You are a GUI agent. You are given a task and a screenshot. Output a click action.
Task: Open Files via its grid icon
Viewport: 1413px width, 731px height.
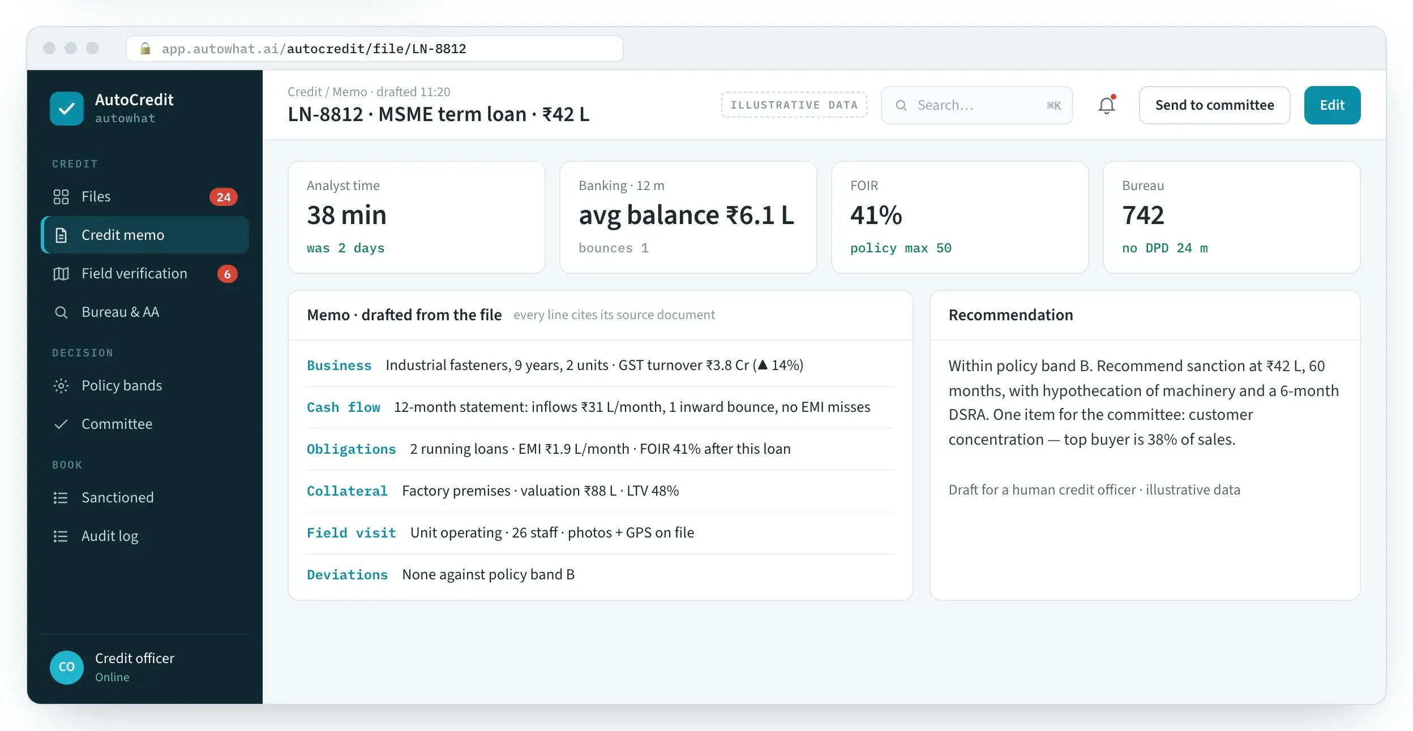tap(61, 197)
